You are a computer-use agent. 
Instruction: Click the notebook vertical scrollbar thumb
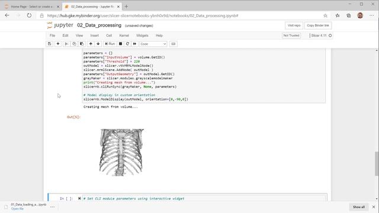coord(377,163)
